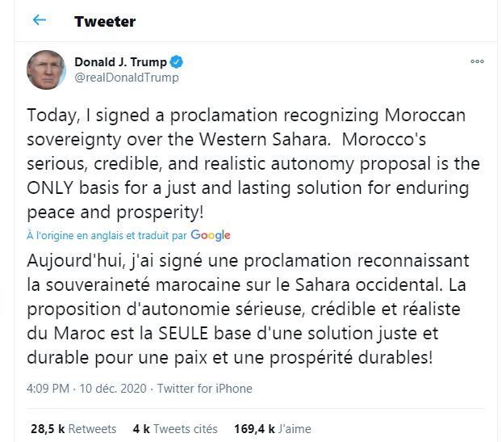View the 28,5 k Retweets list
This screenshot has height=442, width=502.
(73, 428)
